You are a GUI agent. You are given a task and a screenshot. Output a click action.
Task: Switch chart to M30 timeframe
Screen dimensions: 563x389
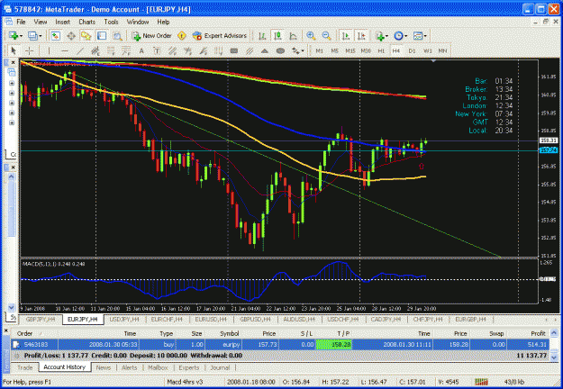366,51
